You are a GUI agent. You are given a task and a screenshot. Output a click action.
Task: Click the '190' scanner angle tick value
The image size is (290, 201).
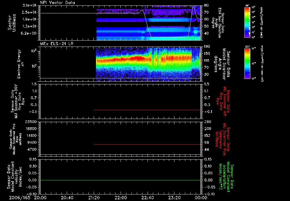click(x=207, y=47)
